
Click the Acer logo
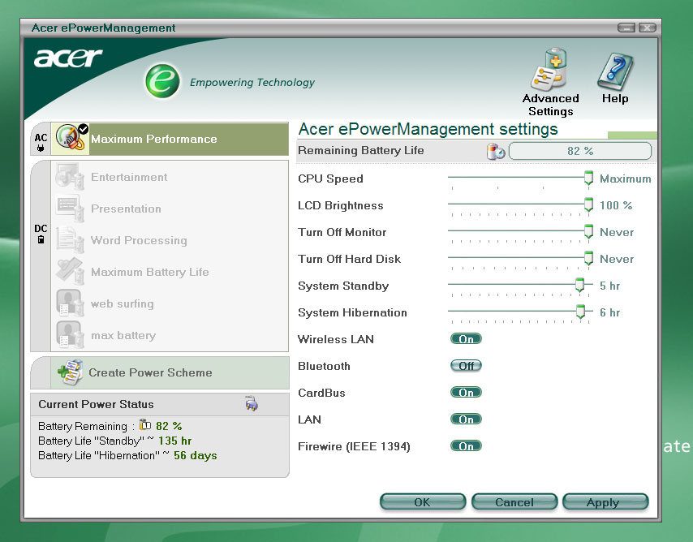pos(68,58)
